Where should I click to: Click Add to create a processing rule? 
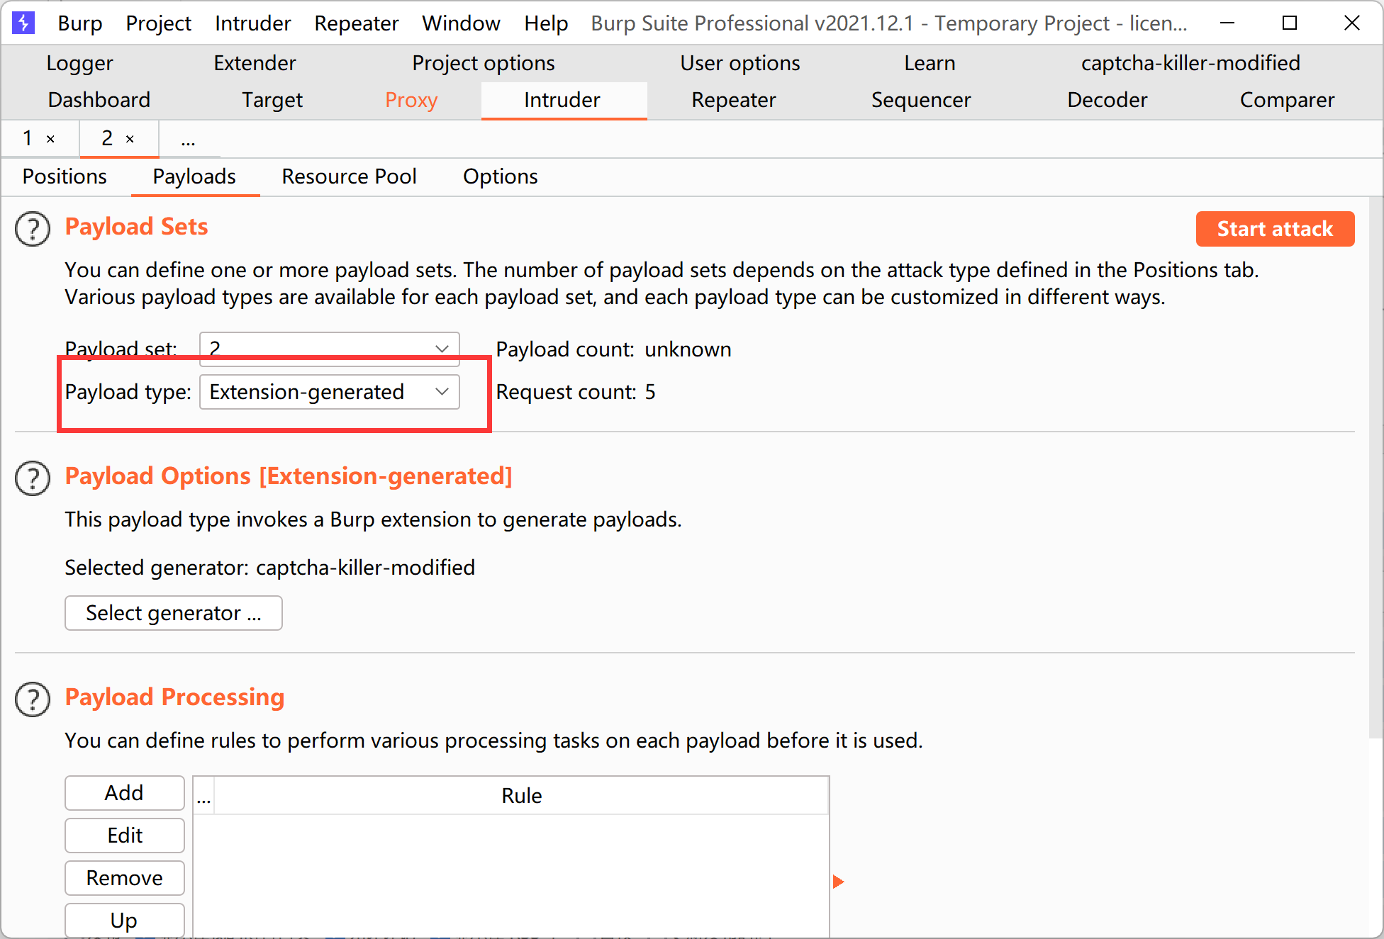coord(124,793)
